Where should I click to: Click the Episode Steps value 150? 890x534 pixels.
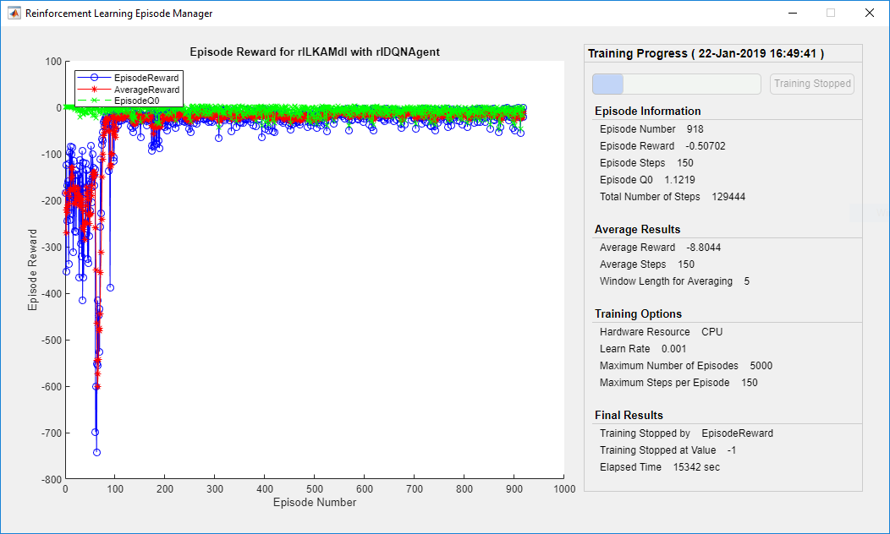(x=685, y=163)
